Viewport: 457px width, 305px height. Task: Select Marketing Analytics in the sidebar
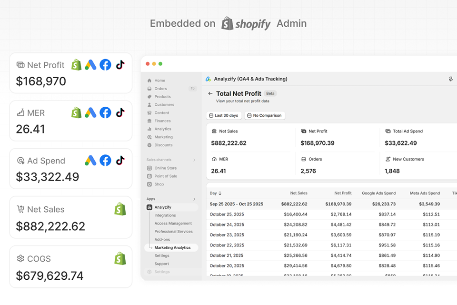171,247
